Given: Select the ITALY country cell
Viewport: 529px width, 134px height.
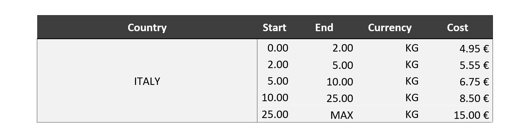Looking at the screenshot, I should [147, 81].
